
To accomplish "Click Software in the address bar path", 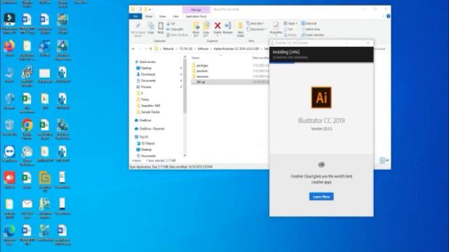I will point(203,49).
